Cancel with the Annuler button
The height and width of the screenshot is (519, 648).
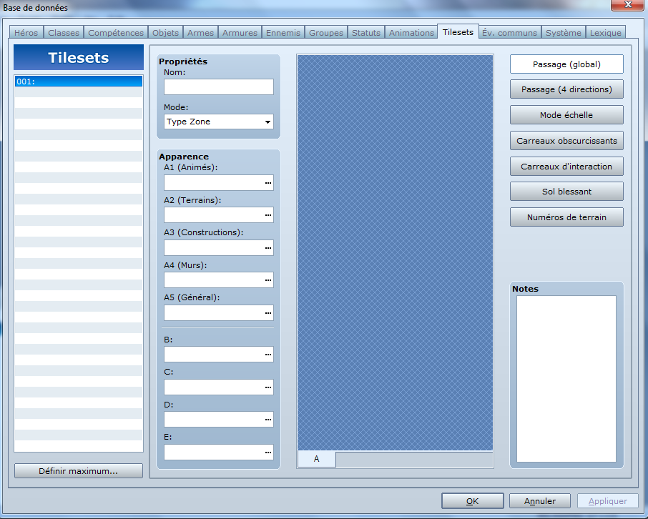540,501
